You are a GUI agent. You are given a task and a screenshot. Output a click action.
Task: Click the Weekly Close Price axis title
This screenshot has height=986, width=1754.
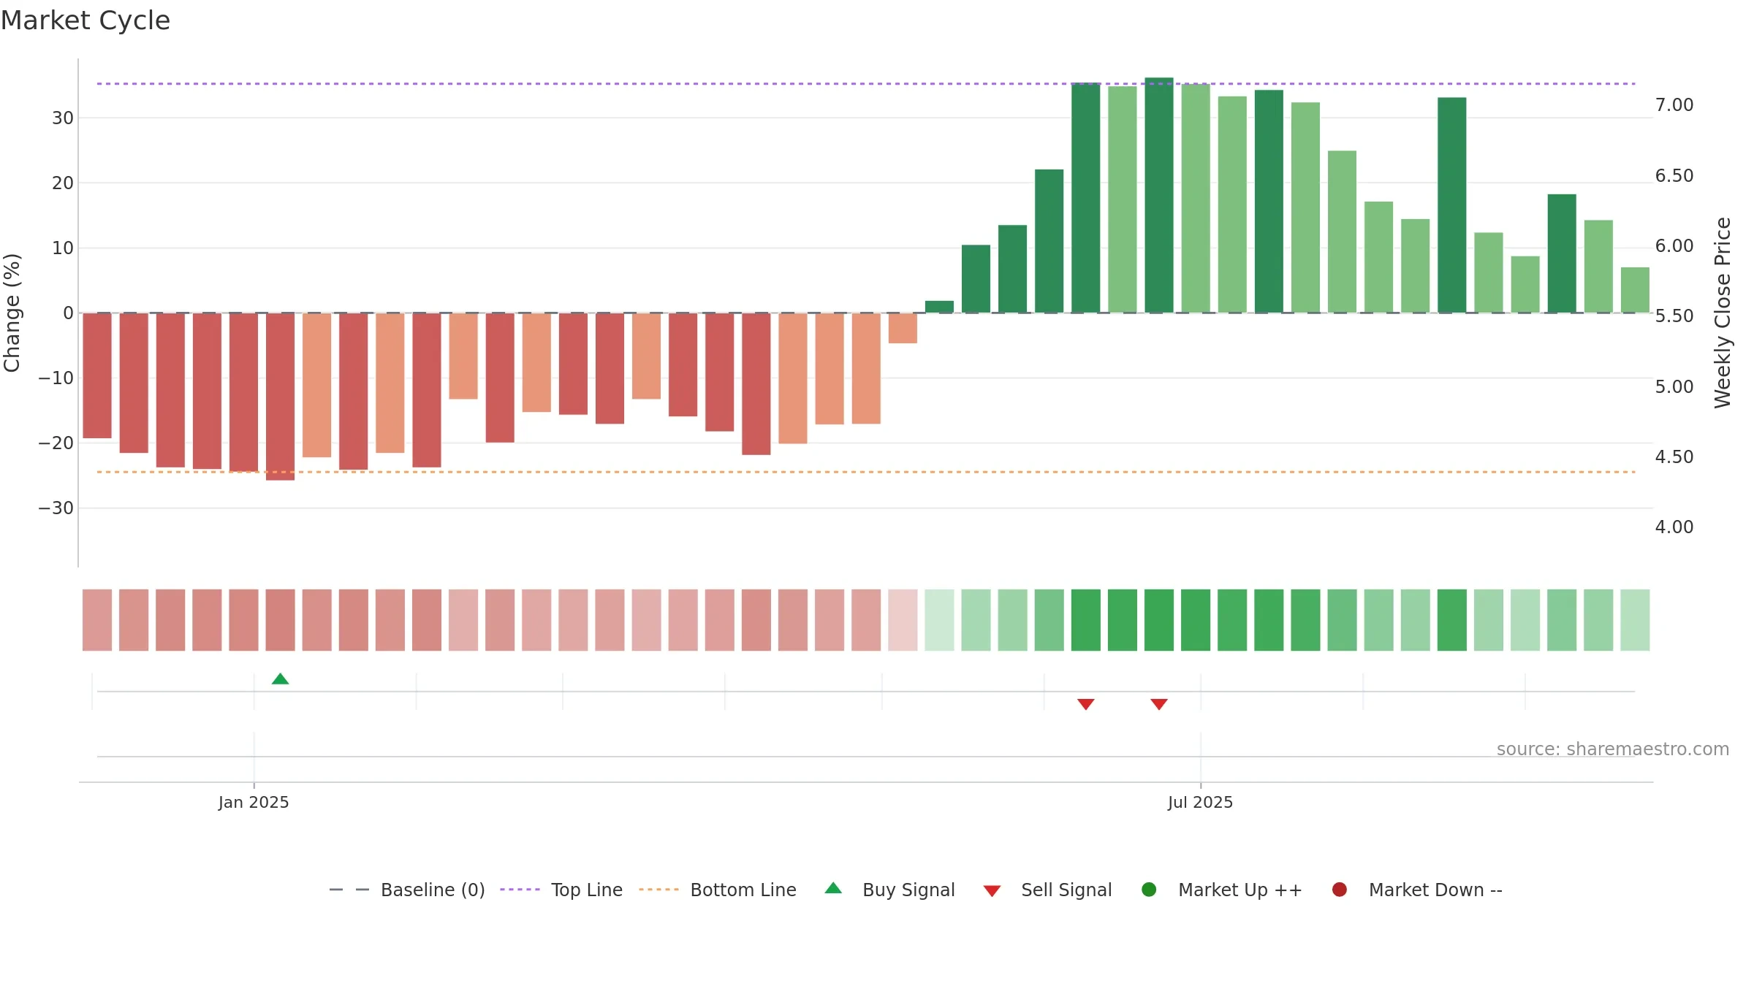point(1723,313)
